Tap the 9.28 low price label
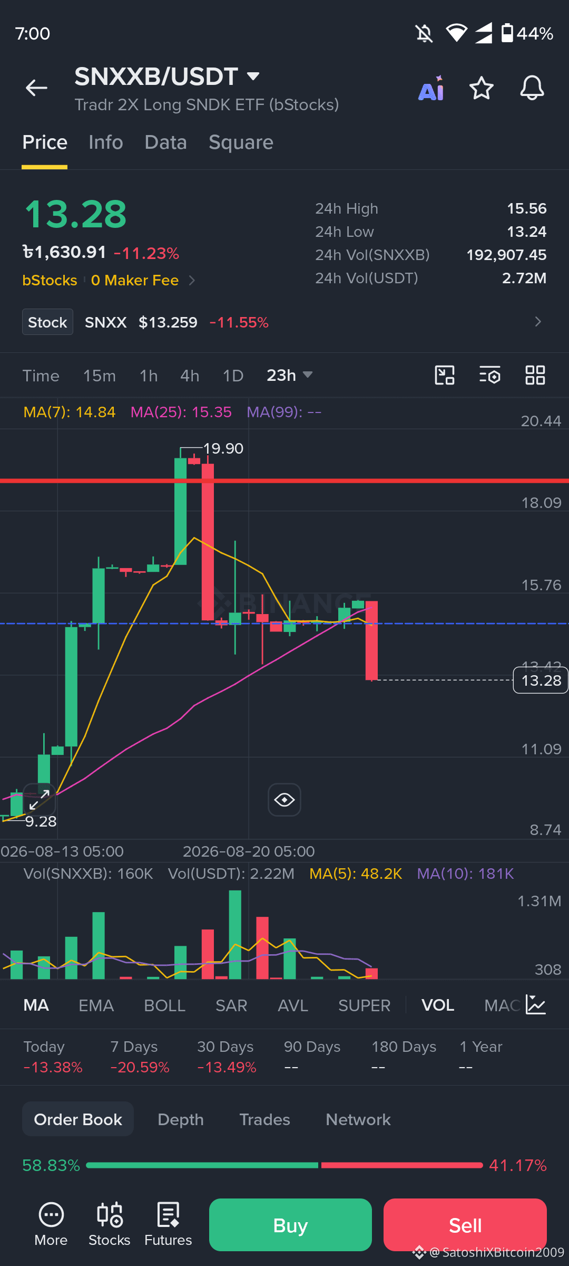Screen dimensions: 569x1266 coord(41,821)
